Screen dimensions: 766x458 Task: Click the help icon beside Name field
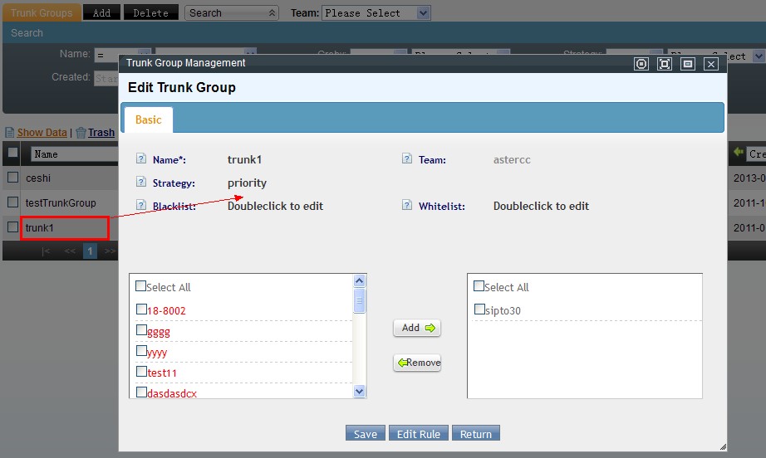click(x=141, y=158)
